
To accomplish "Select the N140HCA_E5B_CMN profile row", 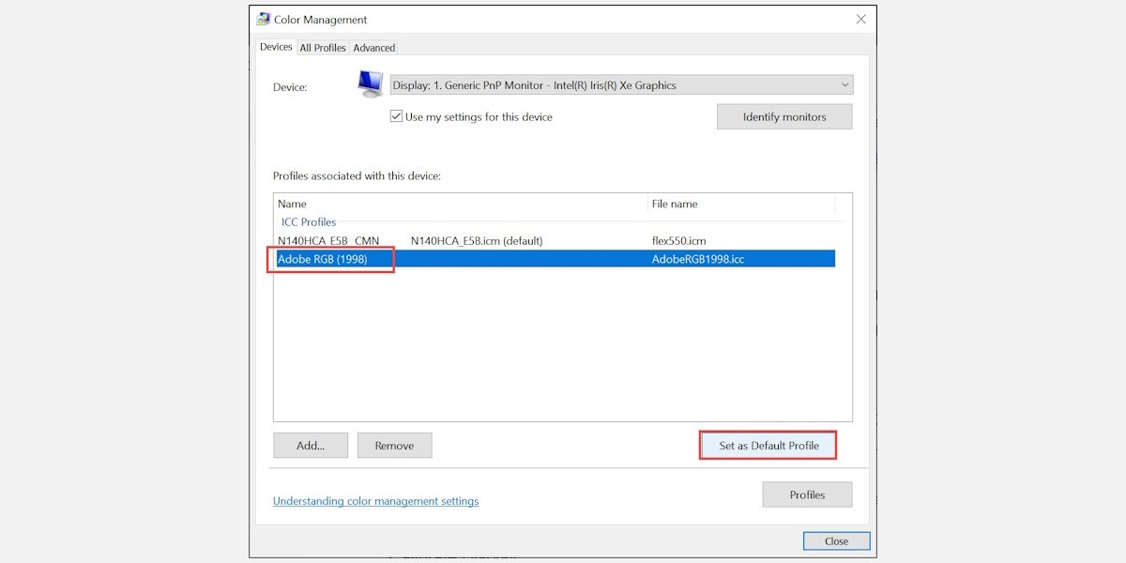I will [x=328, y=241].
